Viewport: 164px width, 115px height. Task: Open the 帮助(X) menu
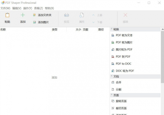49,8
